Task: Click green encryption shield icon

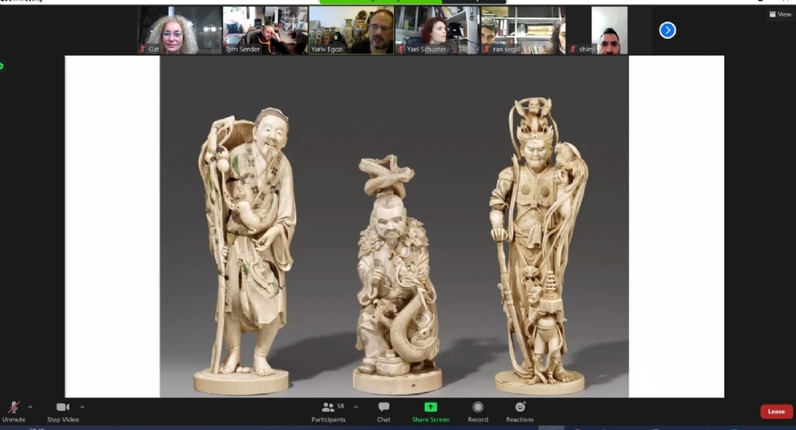Action: 2,66
